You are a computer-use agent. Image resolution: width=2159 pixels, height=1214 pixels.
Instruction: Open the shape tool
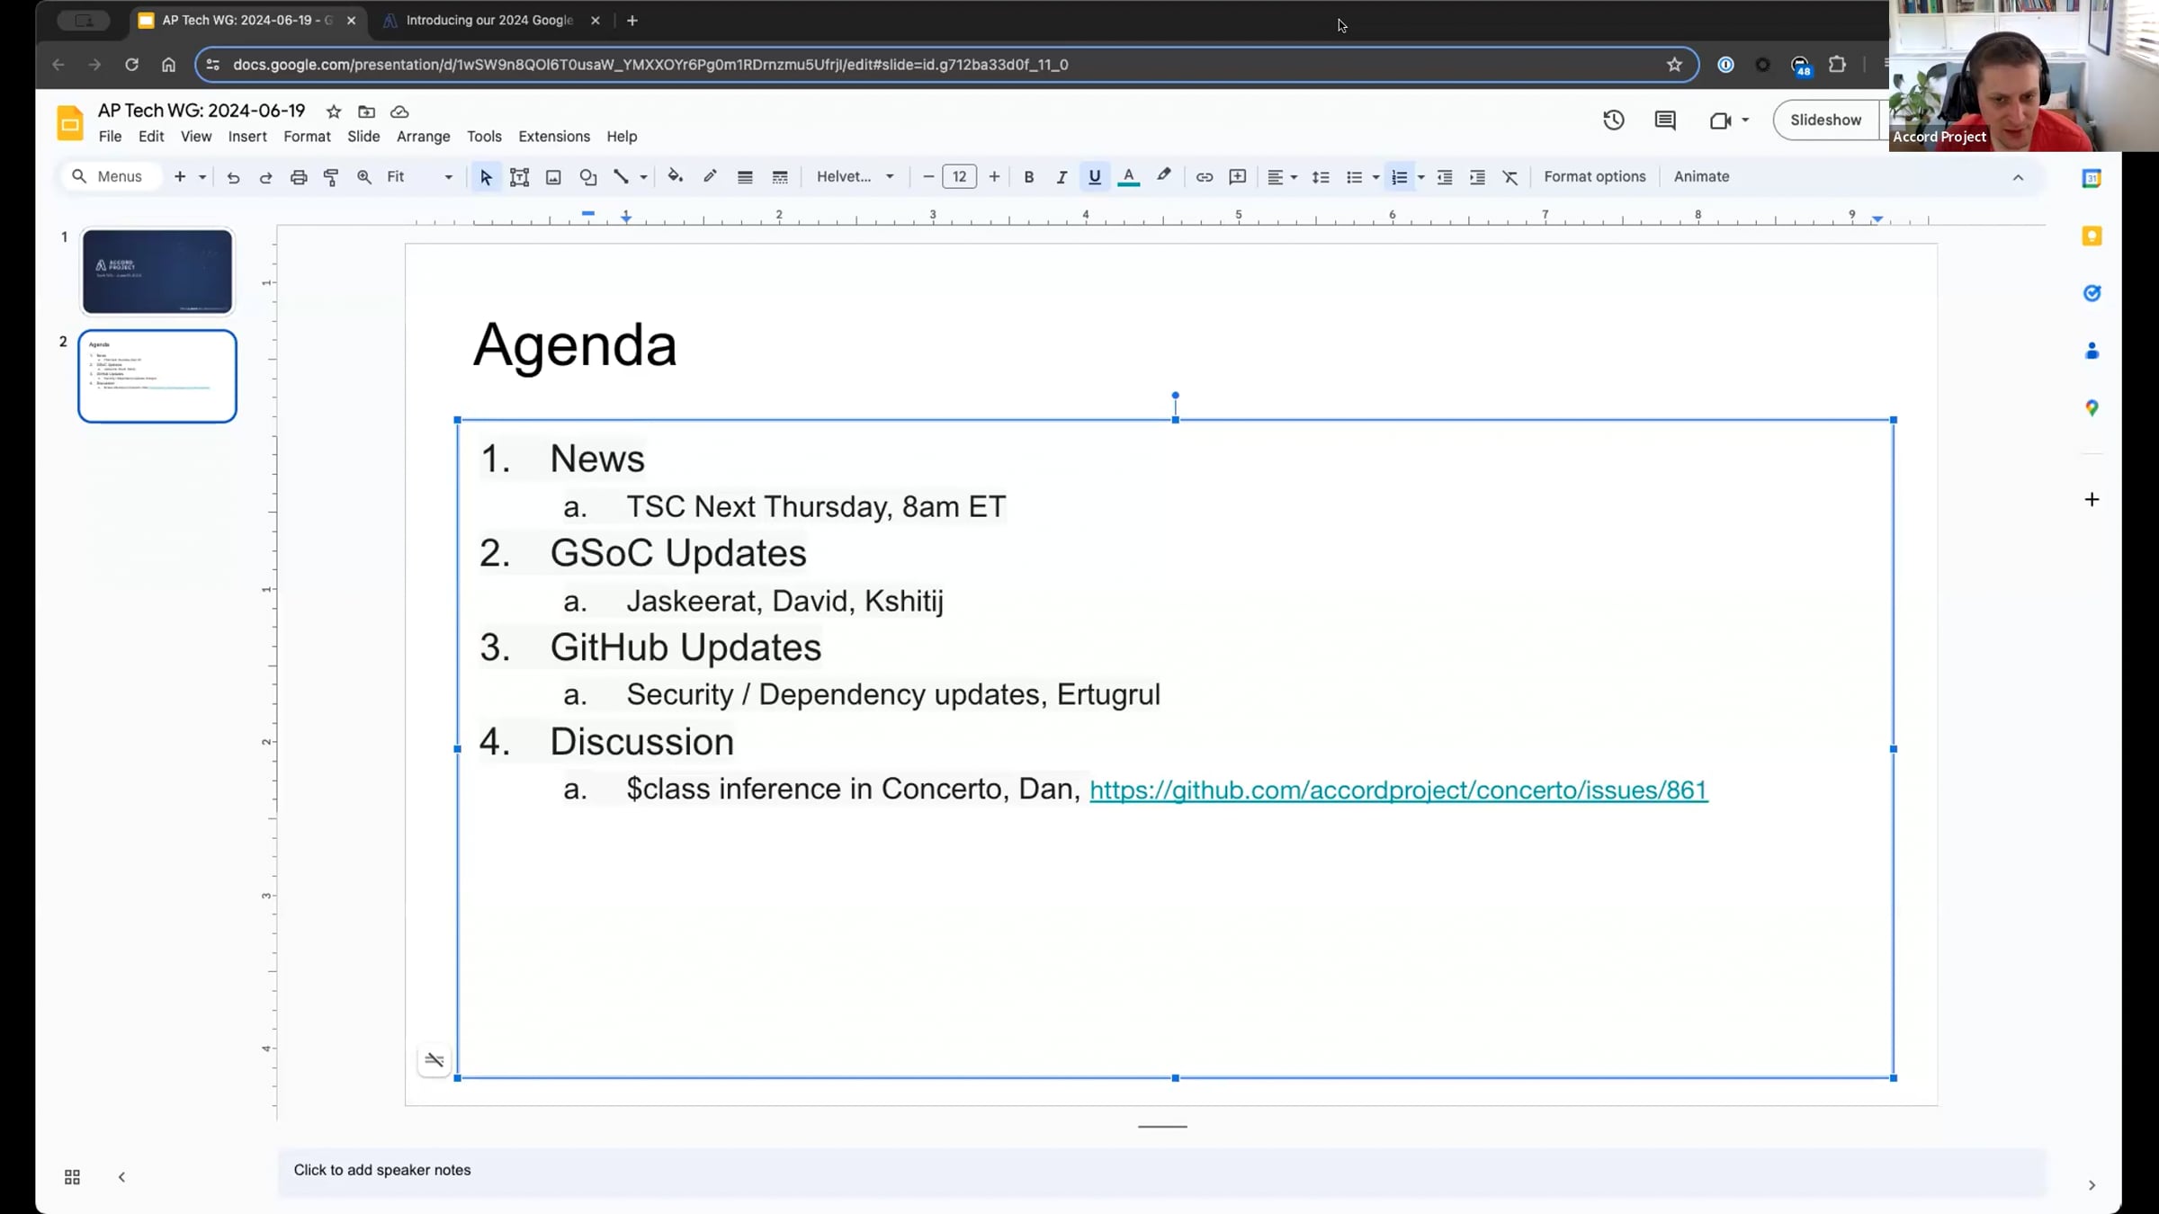[x=587, y=177]
